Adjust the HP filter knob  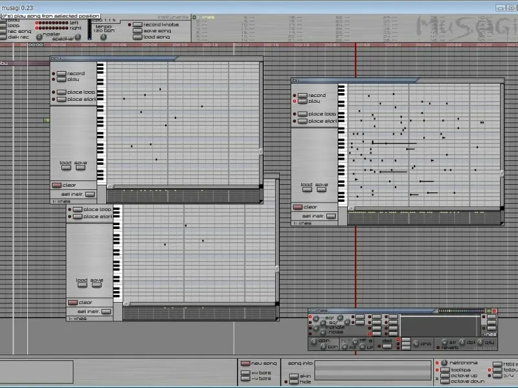(355, 341)
